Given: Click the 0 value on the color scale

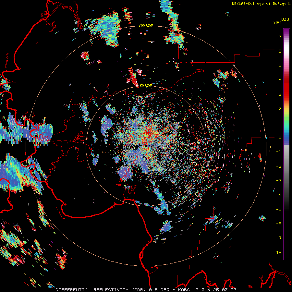Looking at the screenshot, I should tap(280, 138).
